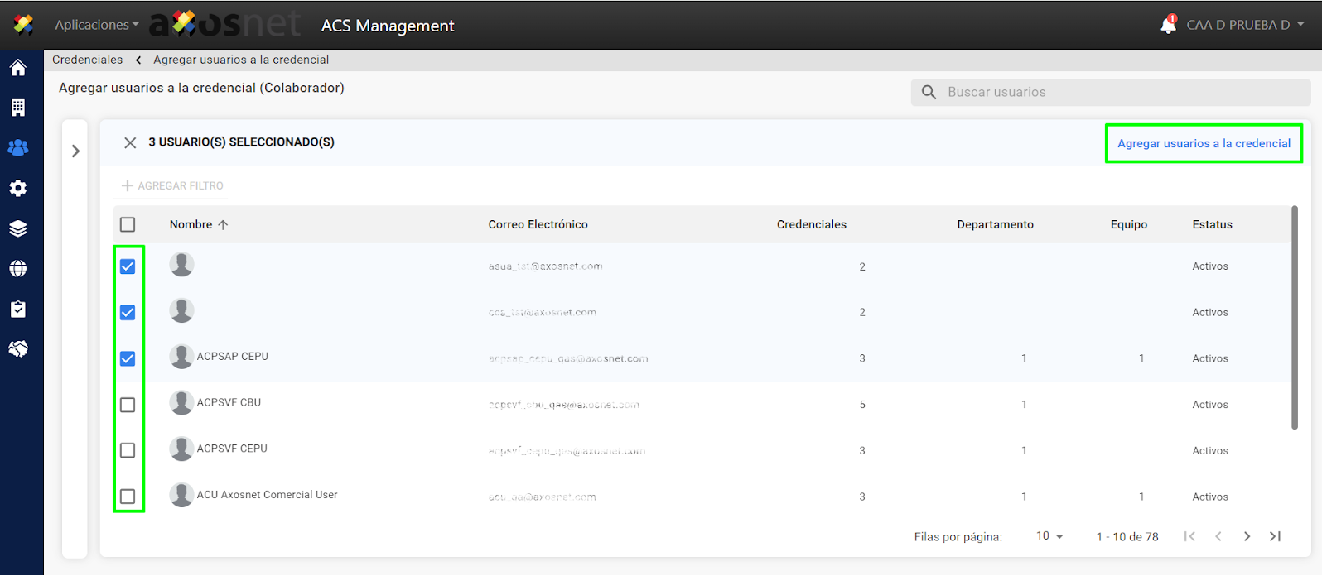Go back to Credenciales breadcrumb

pyautogui.click(x=87, y=60)
